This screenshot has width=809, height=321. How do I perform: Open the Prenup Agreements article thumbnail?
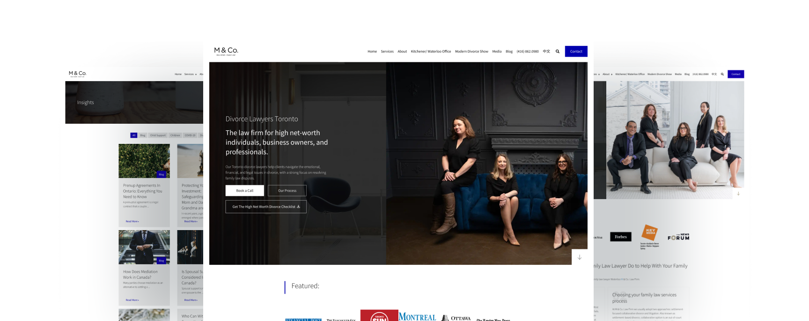[x=144, y=161]
